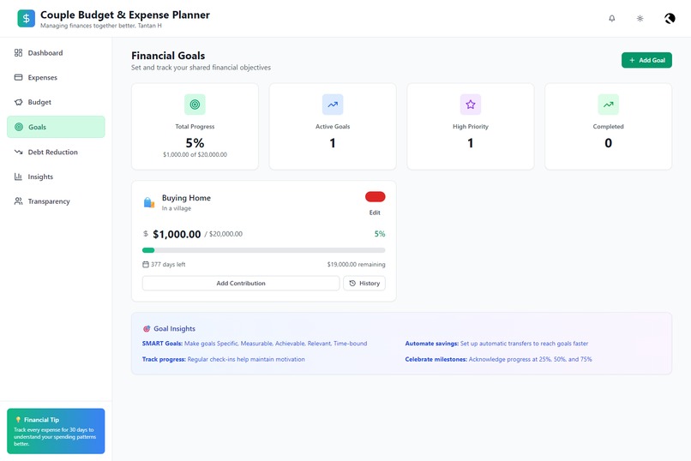Screen dimensions: 691x461
Task: Click the notification bell icon
Action: coord(611,19)
